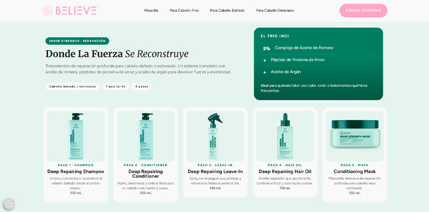Viewport: 429px width, 212px height.
Task: Click the plus icon beside Péptido de Proteína
Action: (x=264, y=60)
